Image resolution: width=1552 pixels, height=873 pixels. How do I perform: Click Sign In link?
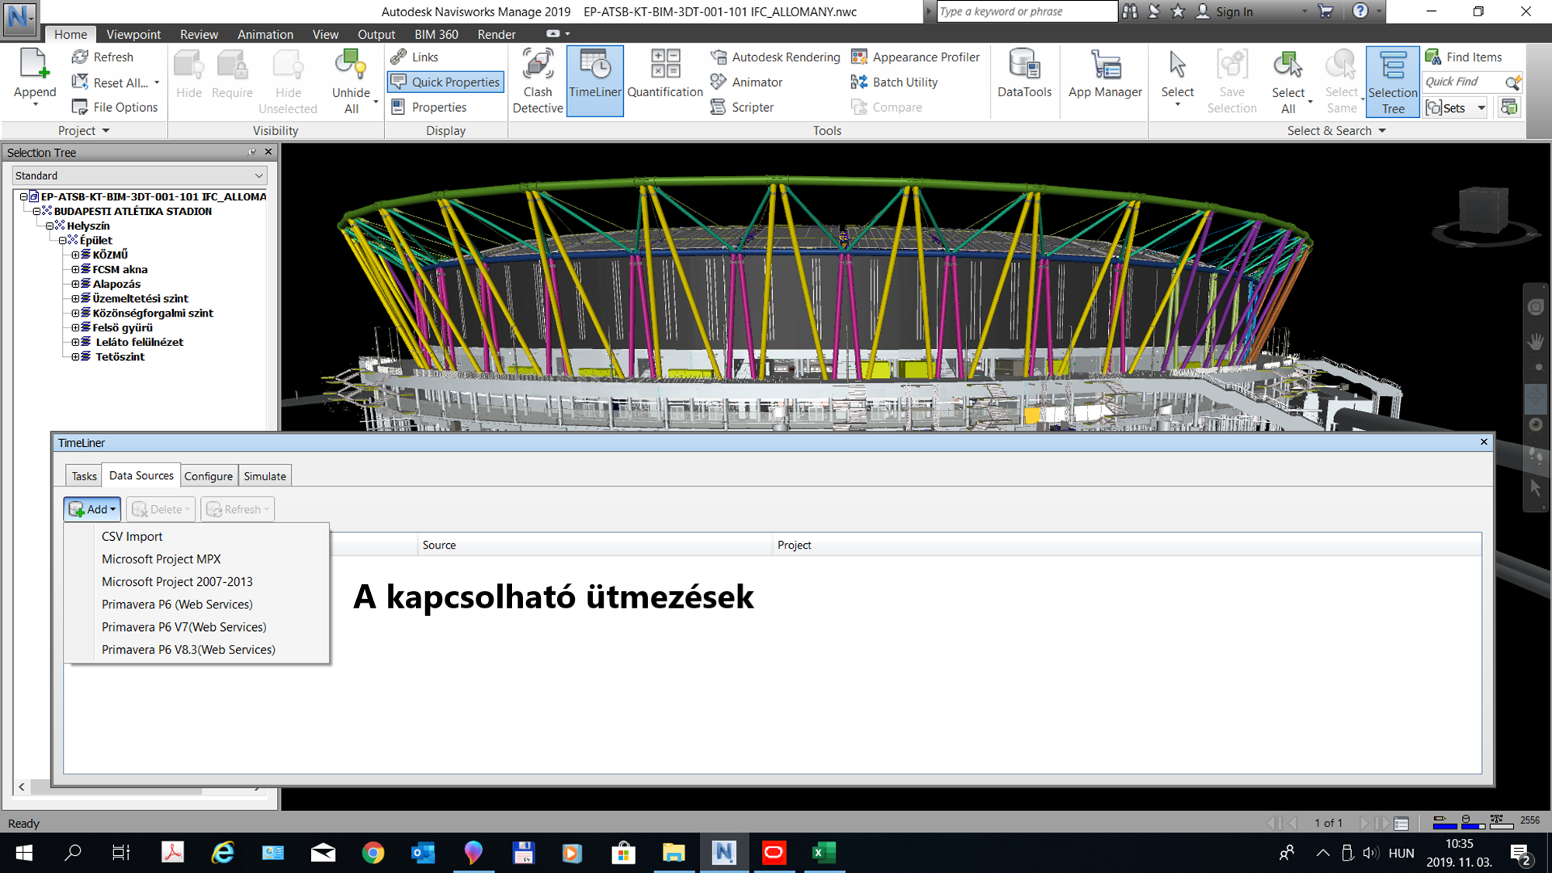(1234, 12)
